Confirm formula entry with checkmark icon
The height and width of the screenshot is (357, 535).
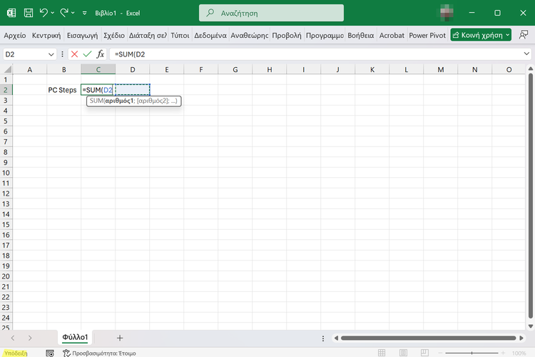pos(87,54)
